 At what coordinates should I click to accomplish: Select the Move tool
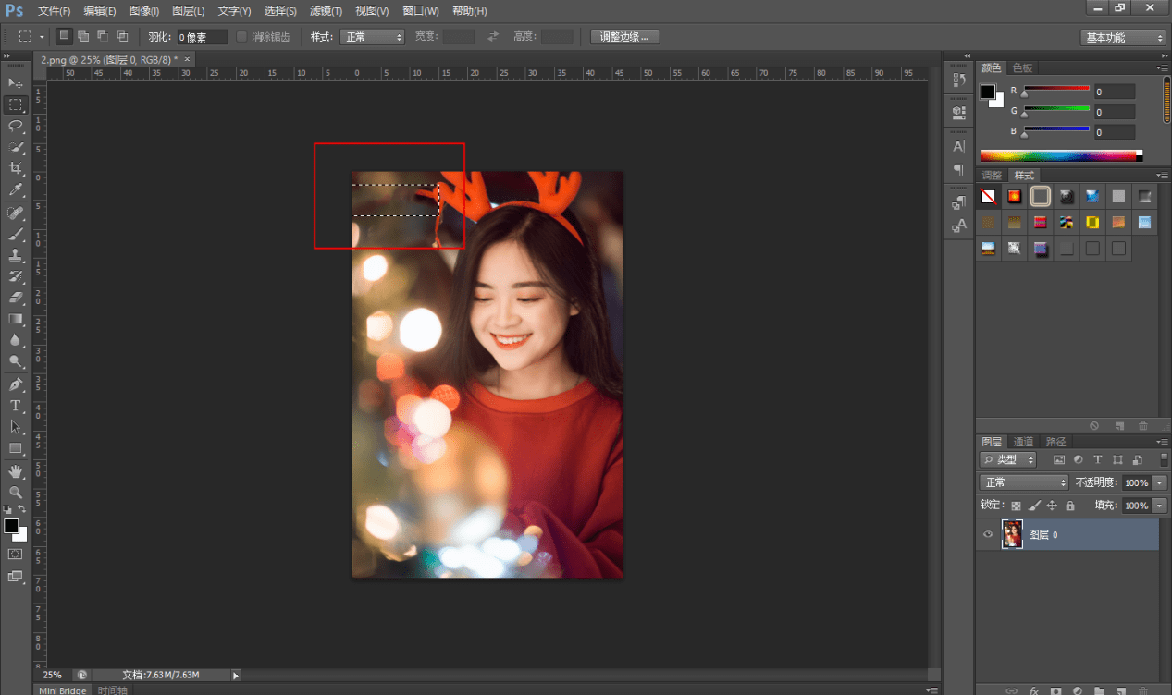click(x=16, y=84)
